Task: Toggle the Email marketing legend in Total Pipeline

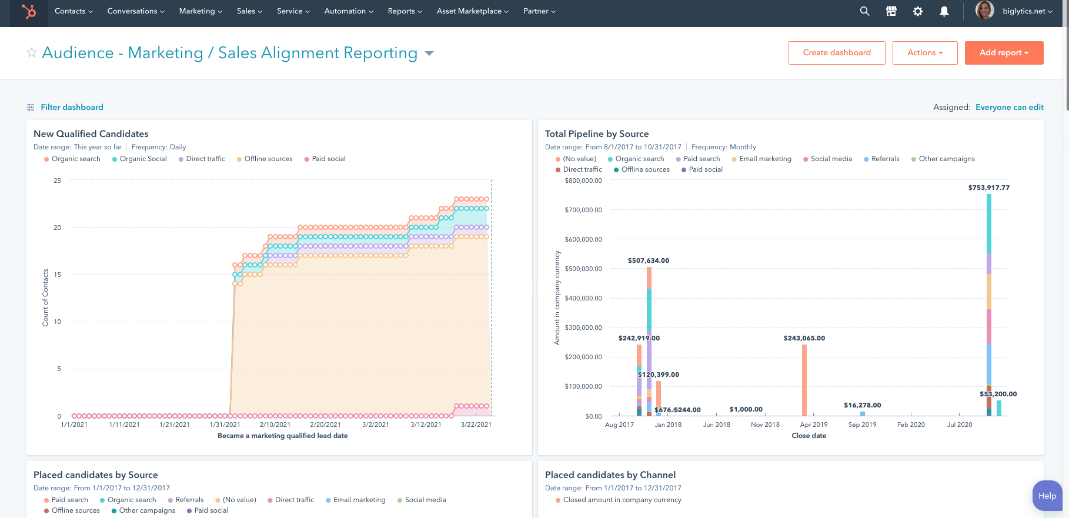Action: [x=764, y=159]
